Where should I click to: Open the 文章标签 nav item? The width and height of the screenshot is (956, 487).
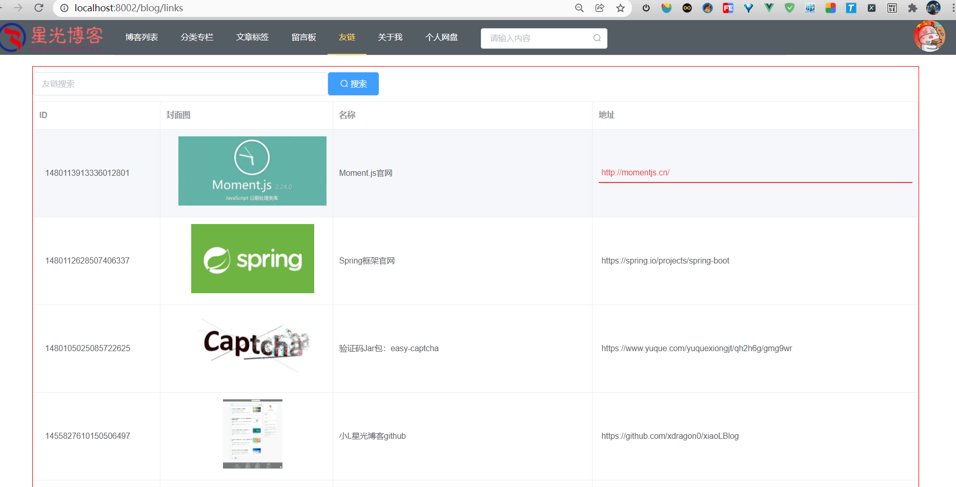pos(252,37)
